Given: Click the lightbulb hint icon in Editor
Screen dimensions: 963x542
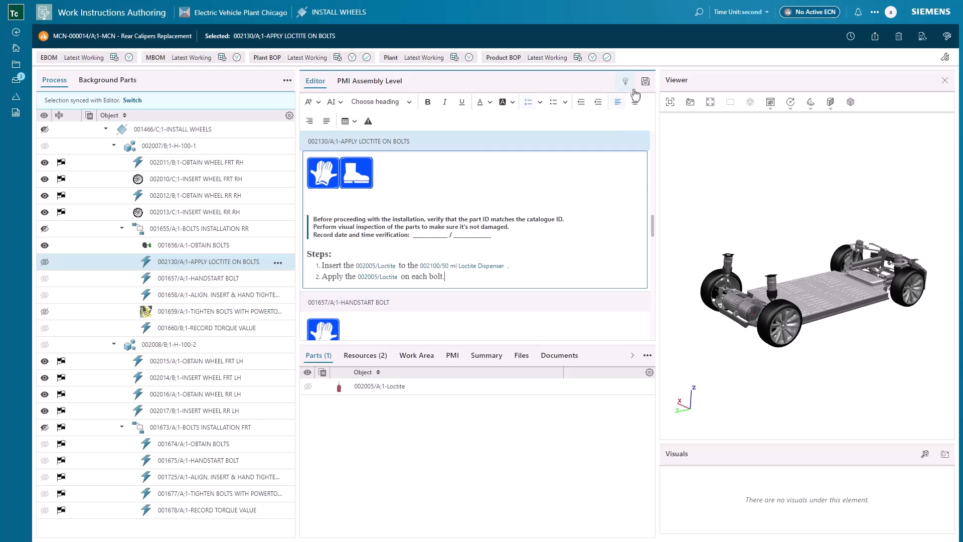Looking at the screenshot, I should coord(625,81).
